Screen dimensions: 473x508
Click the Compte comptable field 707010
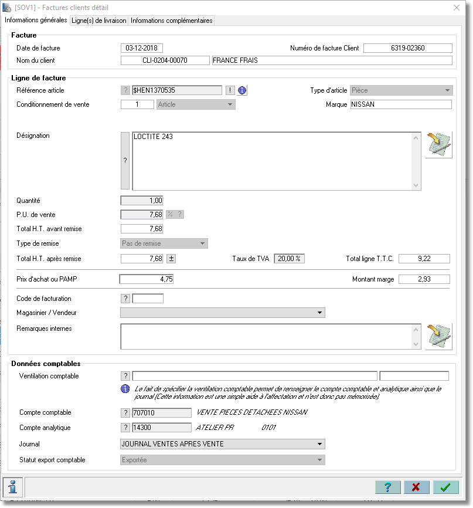(x=162, y=413)
